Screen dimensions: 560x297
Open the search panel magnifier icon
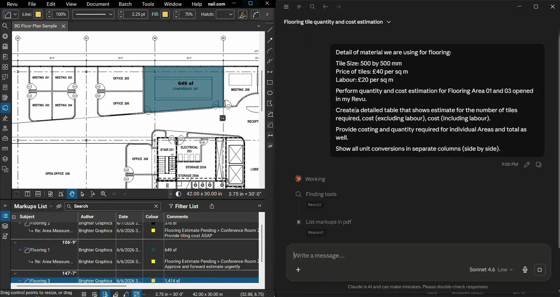(x=5, y=26)
